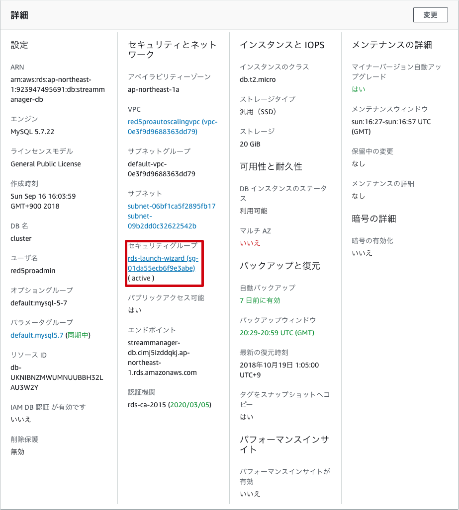The image size is (459, 510).
Task: Click the backup window 20:29-20:59 UTC value
Action: (x=277, y=333)
